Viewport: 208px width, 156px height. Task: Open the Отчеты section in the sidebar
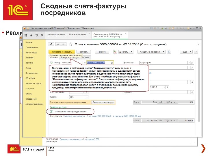click(29, 94)
